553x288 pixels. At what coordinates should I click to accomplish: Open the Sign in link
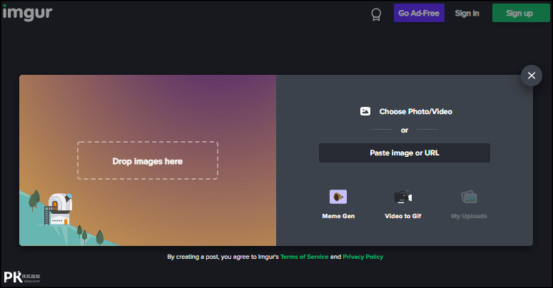click(467, 14)
